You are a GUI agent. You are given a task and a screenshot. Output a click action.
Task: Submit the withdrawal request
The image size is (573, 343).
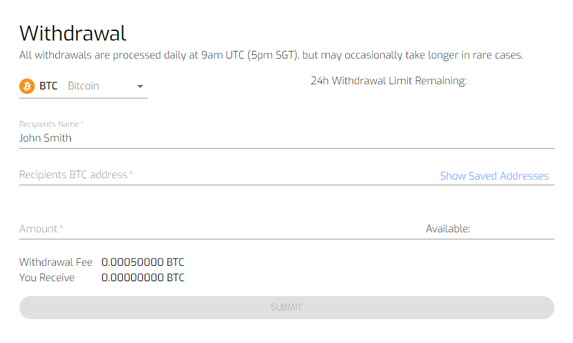287,307
